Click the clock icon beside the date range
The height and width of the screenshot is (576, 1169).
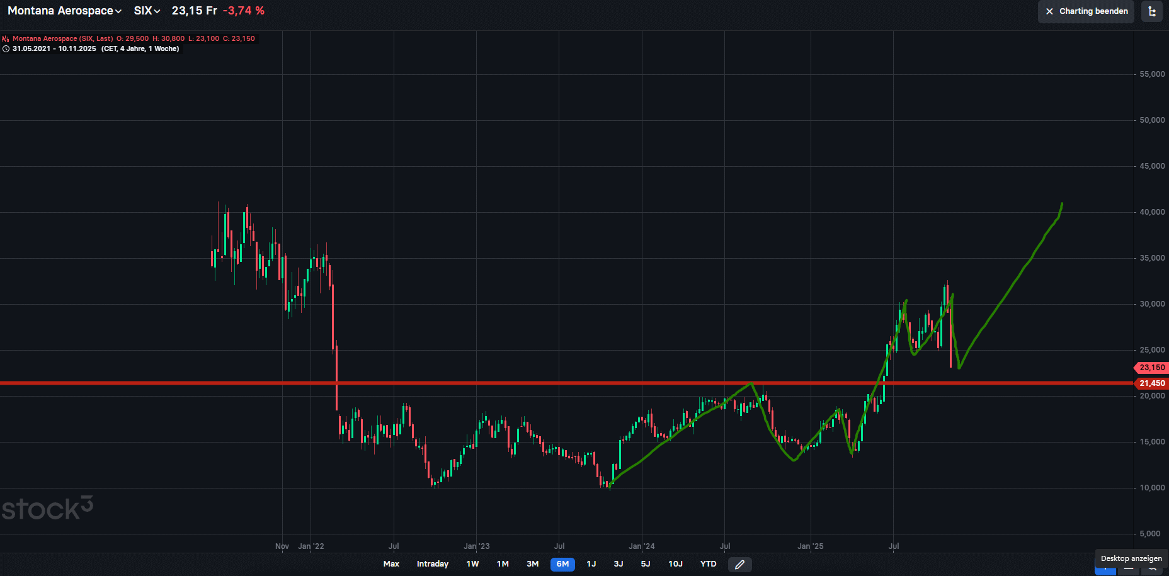[x=6, y=49]
